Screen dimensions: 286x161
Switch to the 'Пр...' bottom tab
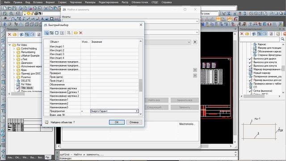48,157
